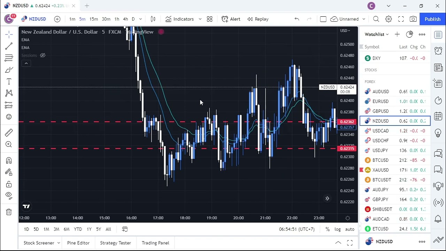
Task: Toggle auto scale fitting
Action: (x=349, y=229)
